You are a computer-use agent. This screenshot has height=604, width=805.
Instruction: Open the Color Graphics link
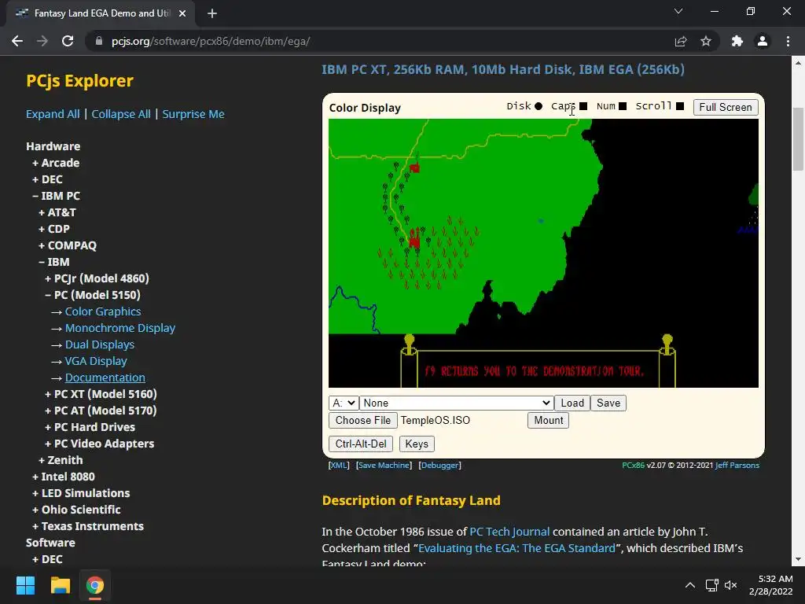click(103, 311)
